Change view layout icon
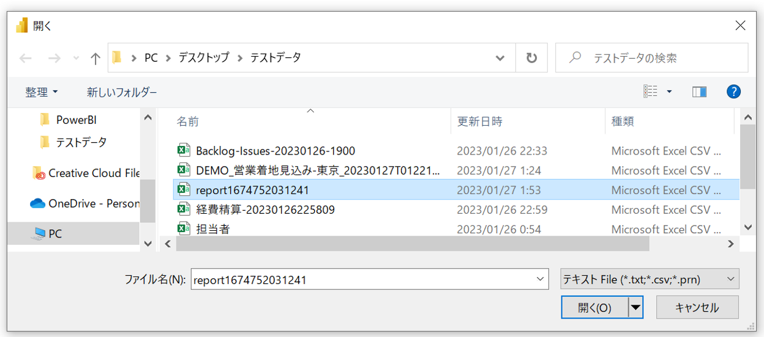Image resolution: width=764 pixels, height=337 pixels. tap(650, 92)
